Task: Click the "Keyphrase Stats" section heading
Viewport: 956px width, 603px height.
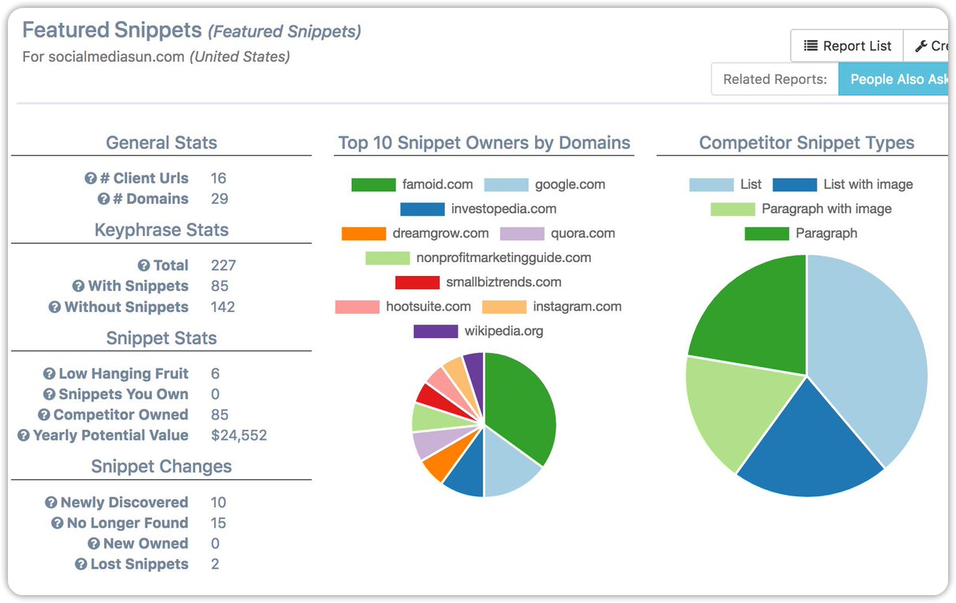Action: tap(161, 230)
